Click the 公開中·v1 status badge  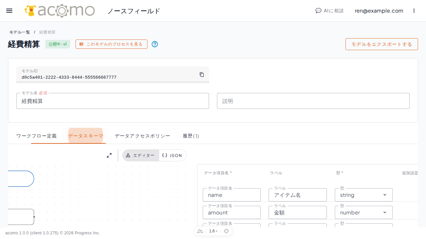pyautogui.click(x=58, y=44)
